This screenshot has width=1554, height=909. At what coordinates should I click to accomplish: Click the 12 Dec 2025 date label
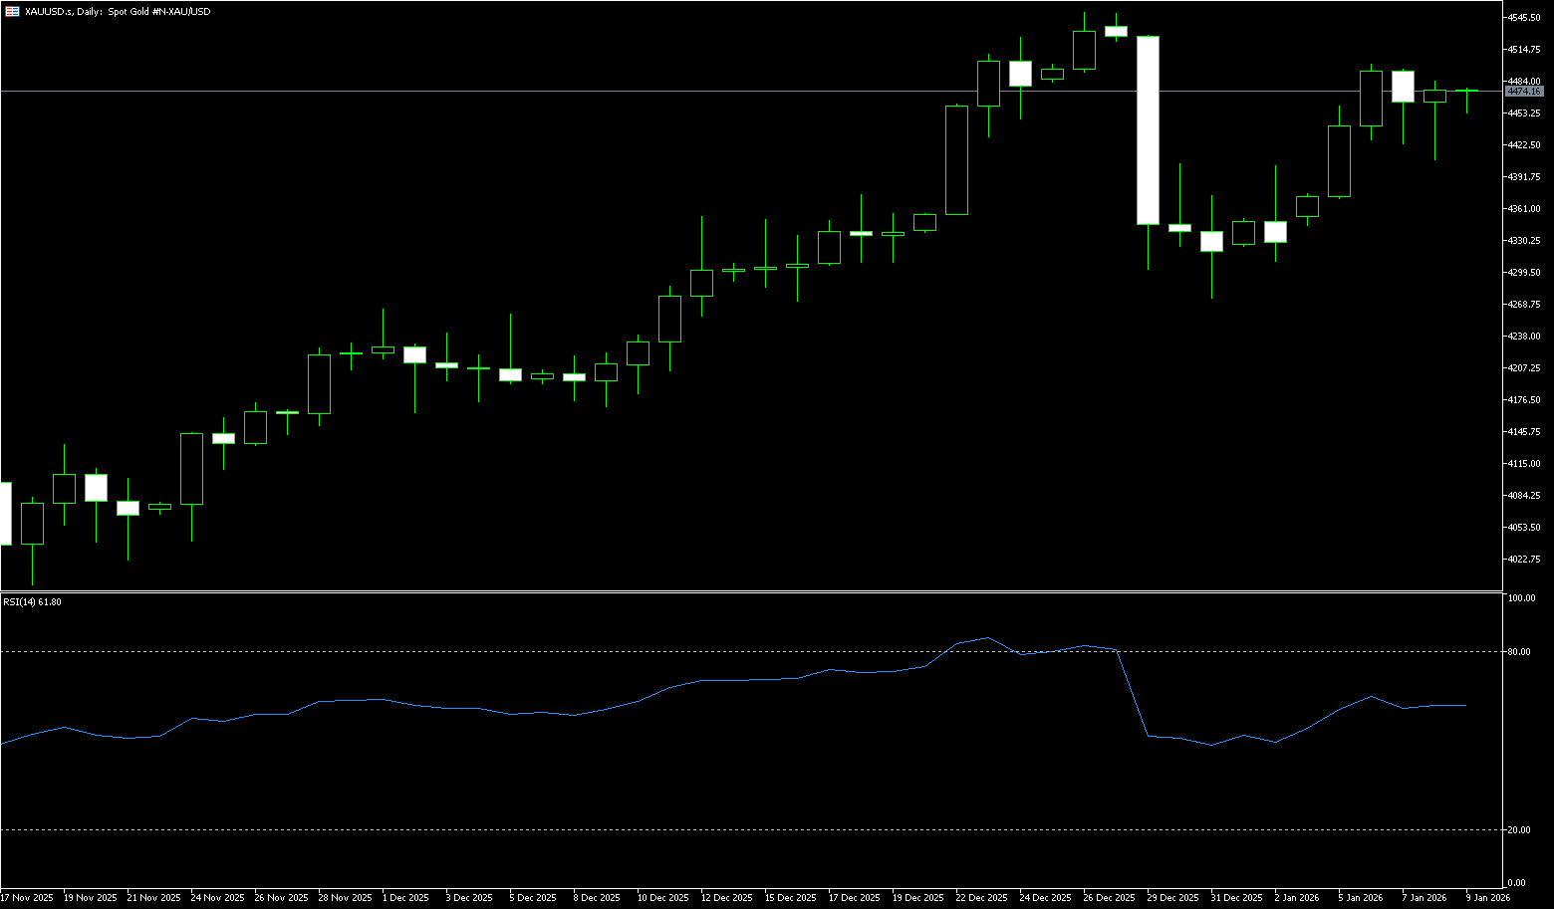(726, 898)
